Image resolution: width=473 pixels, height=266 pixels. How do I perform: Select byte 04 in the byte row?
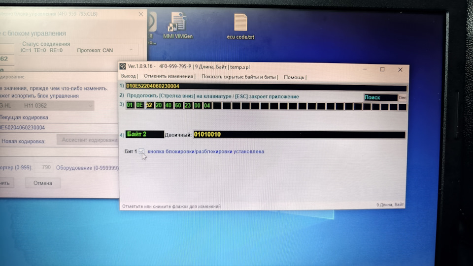click(x=207, y=106)
